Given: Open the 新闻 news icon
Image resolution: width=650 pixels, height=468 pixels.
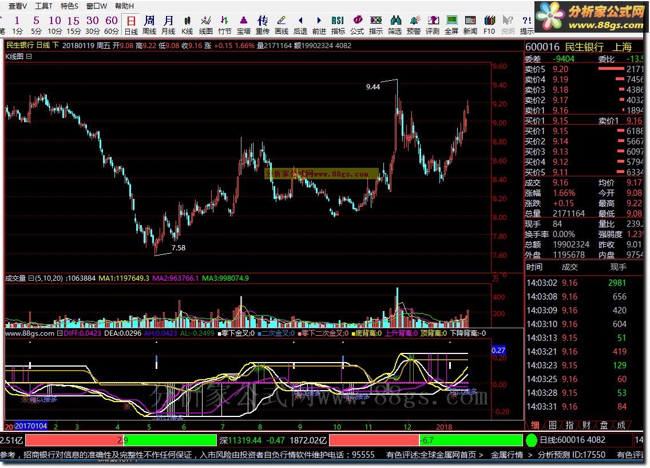Looking at the screenshot, I should point(470,25).
